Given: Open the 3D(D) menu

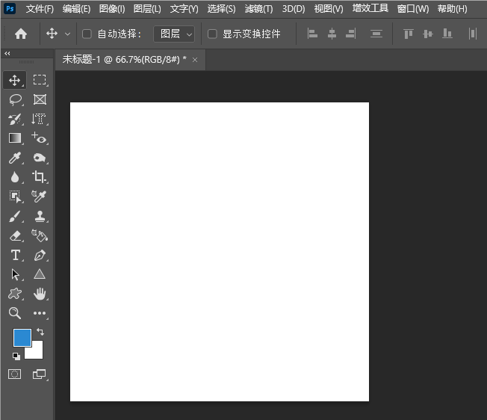Looking at the screenshot, I should coord(294,9).
